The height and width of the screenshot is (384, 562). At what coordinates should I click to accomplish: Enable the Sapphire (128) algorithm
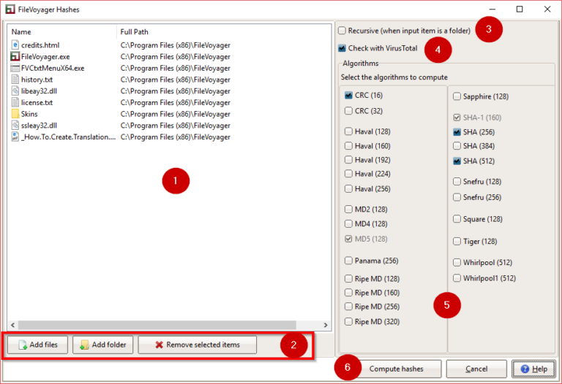click(457, 96)
